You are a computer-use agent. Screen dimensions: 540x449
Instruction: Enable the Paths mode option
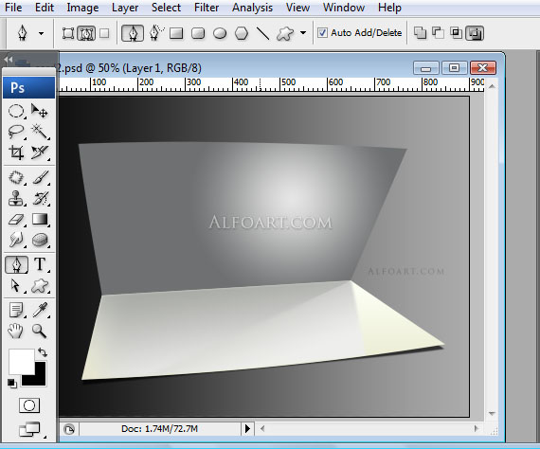pyautogui.click(x=86, y=33)
